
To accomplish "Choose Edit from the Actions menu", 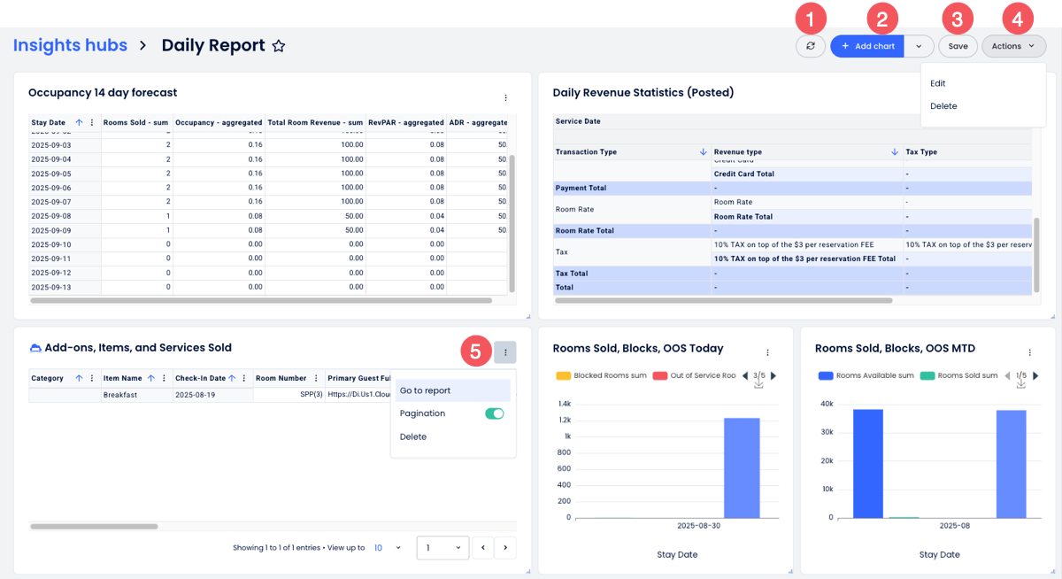I will coord(938,83).
